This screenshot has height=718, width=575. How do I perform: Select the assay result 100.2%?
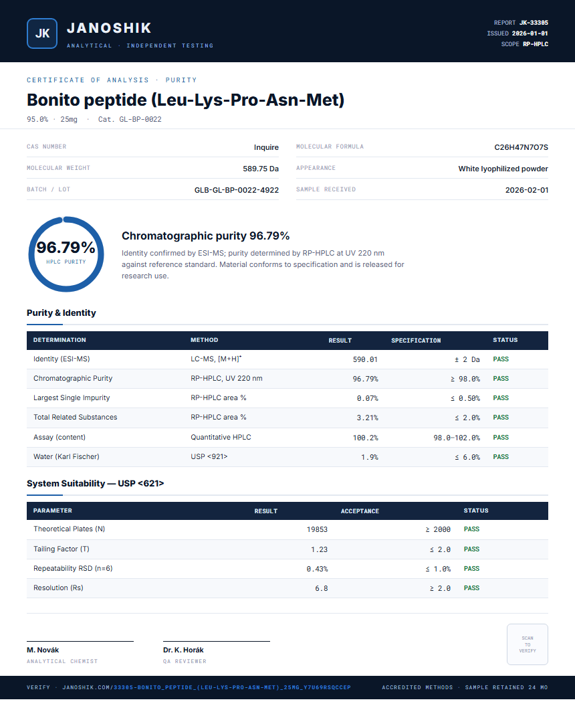365,438
